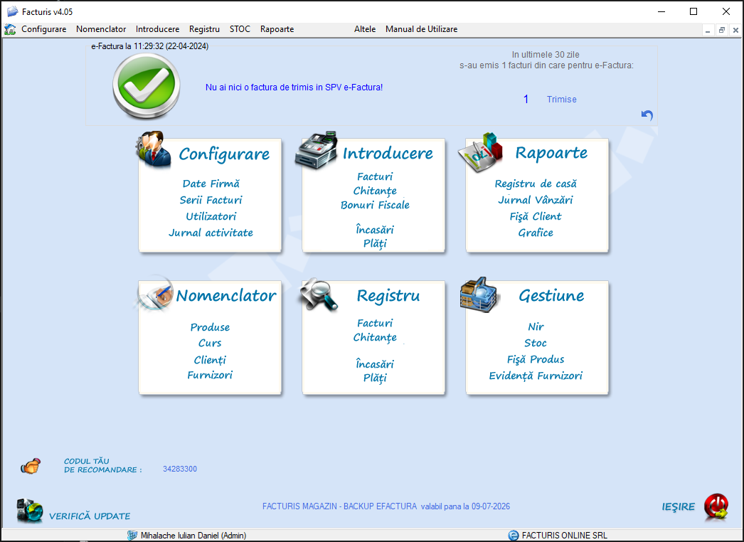
Task: Click the Rapoarte chart icon
Action: pyautogui.click(x=481, y=152)
